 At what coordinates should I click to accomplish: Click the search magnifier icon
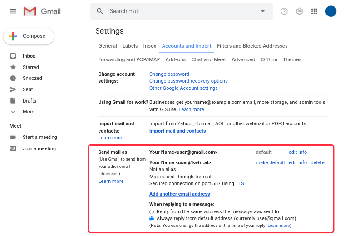click(100, 11)
